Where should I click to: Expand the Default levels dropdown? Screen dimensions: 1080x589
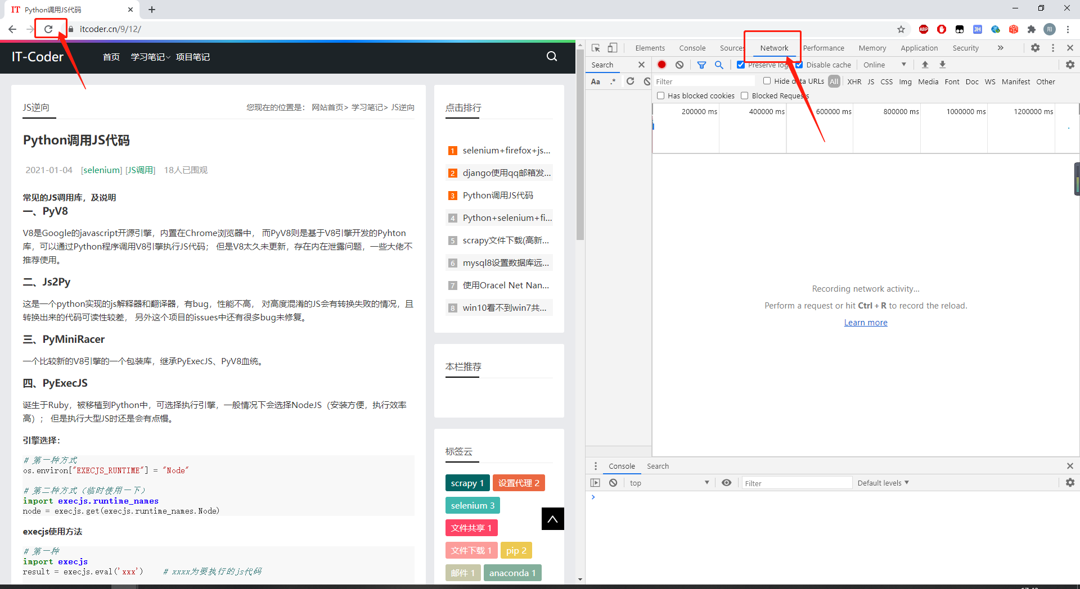[883, 483]
